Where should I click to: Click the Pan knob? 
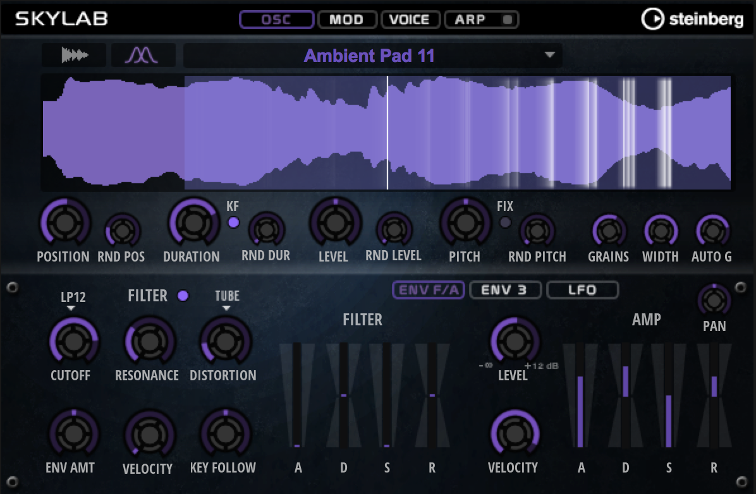pos(713,300)
